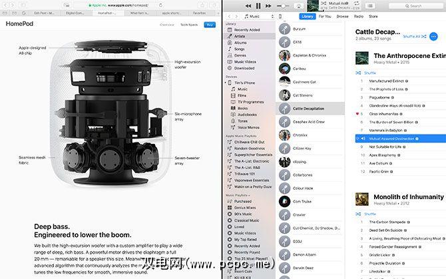Click The Anthropocene Extinction album cover

[x=362, y=58]
